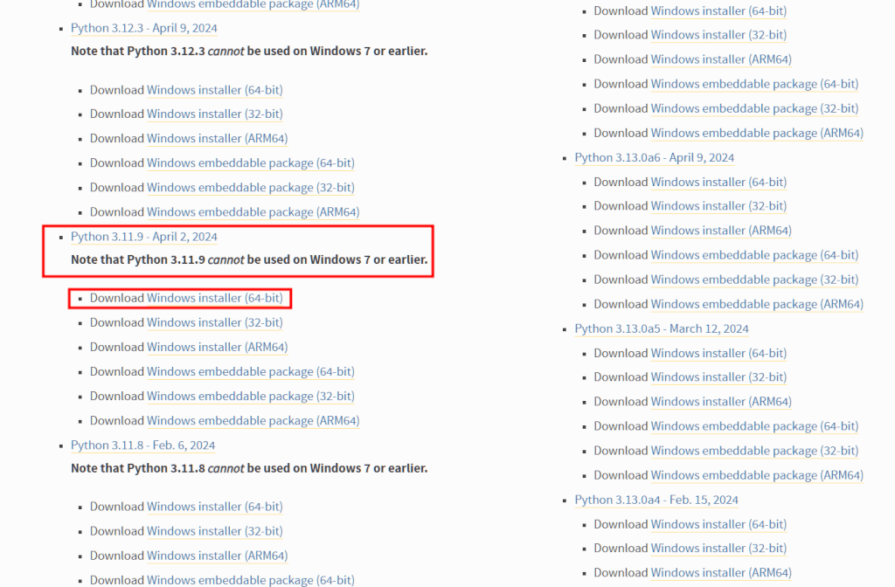Open the Python 3.11.8 release link
This screenshot has width=895, height=587.
(x=142, y=445)
